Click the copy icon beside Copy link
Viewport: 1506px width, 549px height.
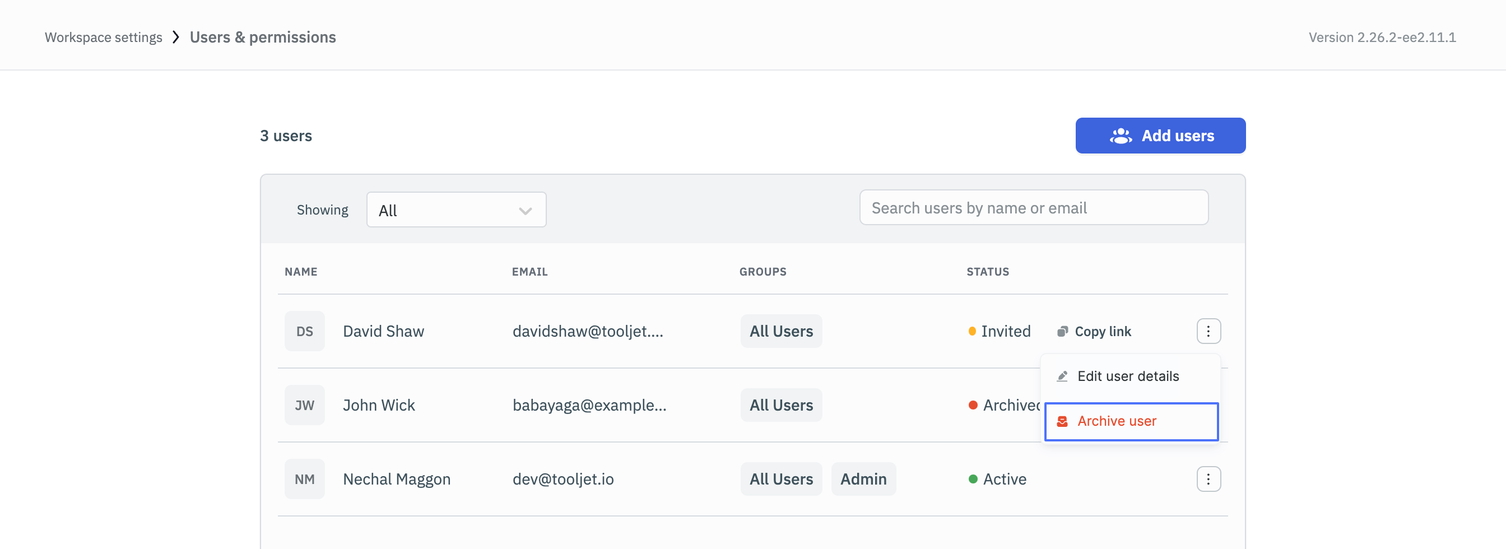[1062, 332]
